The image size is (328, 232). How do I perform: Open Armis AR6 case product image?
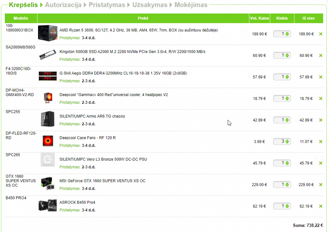coord(48,119)
